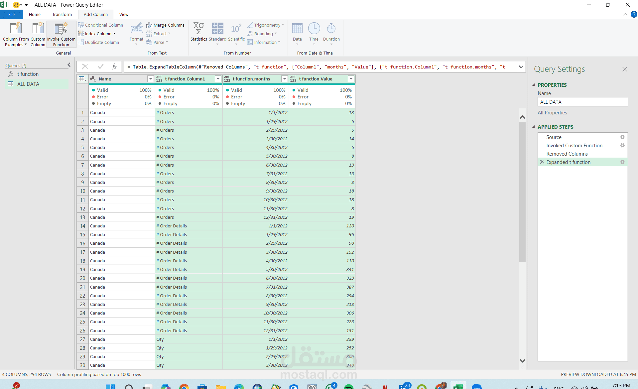The height and width of the screenshot is (389, 638).
Task: Click Merge Columns command
Action: tap(165, 25)
